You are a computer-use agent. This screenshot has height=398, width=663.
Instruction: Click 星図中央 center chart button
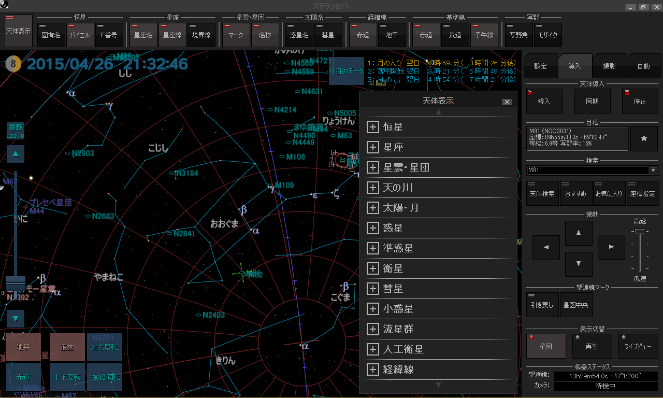click(x=576, y=305)
